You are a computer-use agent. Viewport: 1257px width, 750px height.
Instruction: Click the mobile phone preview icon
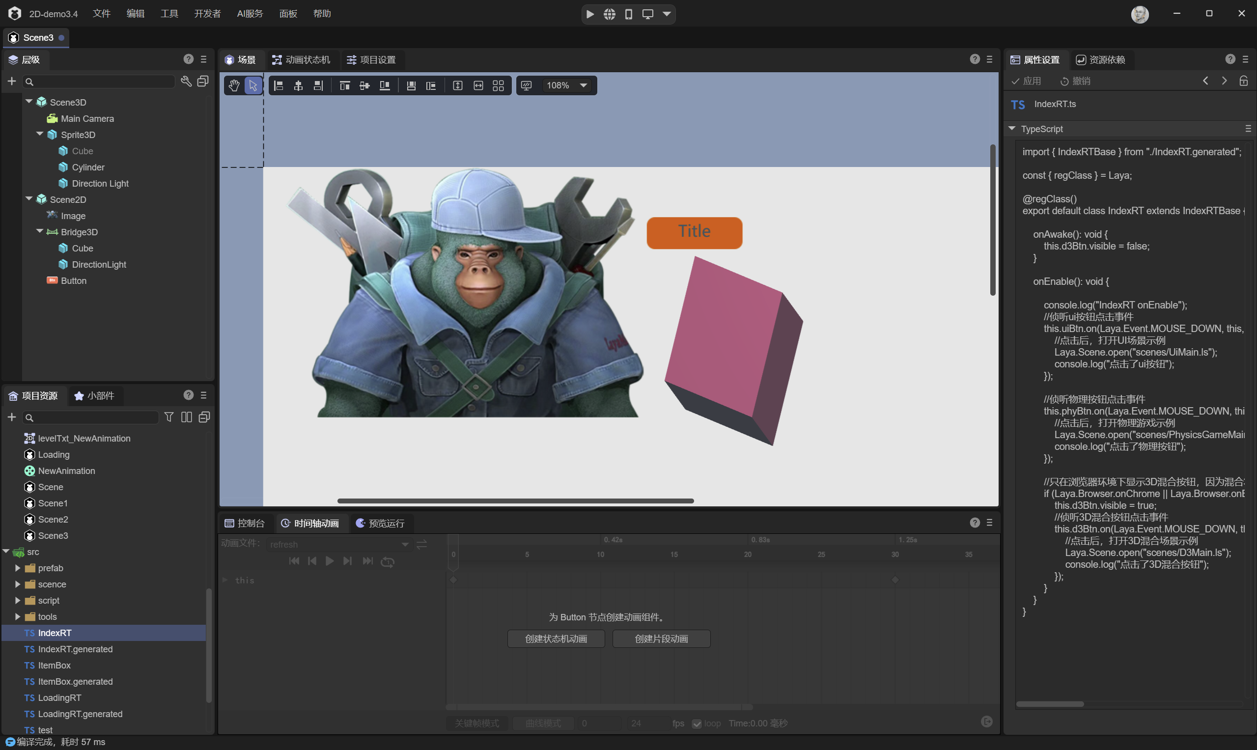pos(629,14)
